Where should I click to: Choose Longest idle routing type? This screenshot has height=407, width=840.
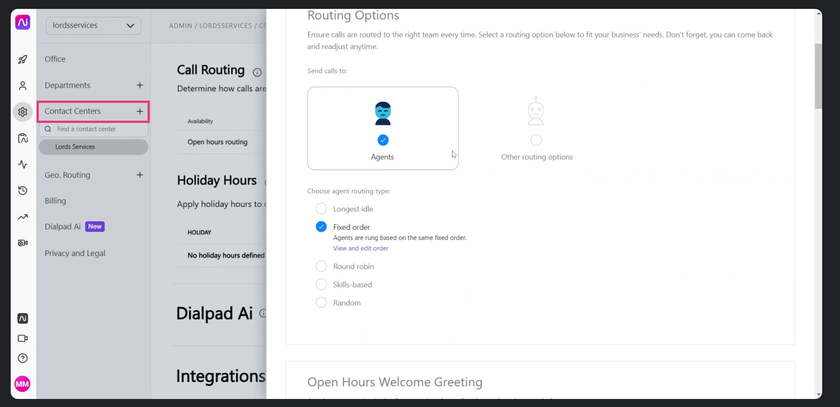click(x=321, y=209)
